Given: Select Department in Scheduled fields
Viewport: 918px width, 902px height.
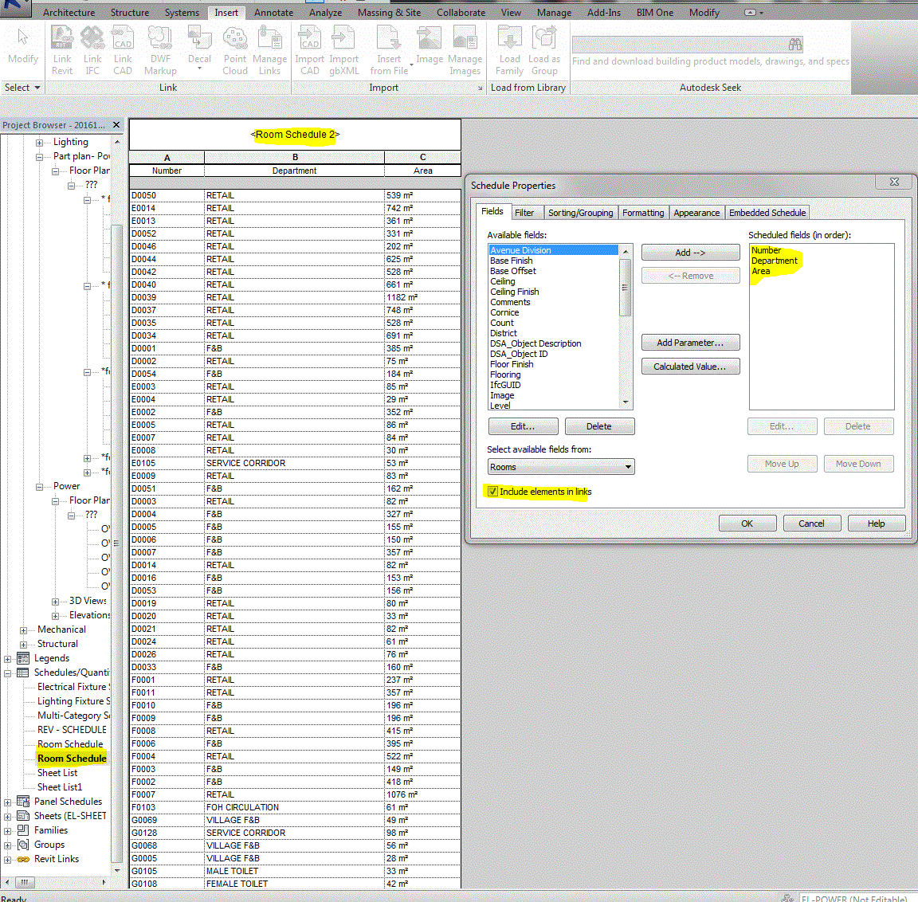Looking at the screenshot, I should click(x=774, y=261).
